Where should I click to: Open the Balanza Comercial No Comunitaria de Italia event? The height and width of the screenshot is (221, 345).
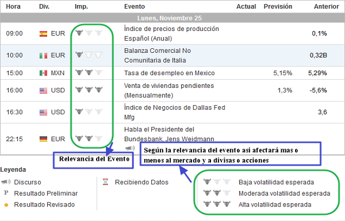click(158, 55)
